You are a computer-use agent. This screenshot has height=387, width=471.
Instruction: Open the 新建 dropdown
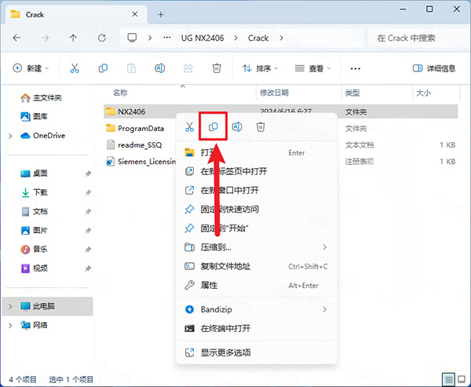(31, 68)
